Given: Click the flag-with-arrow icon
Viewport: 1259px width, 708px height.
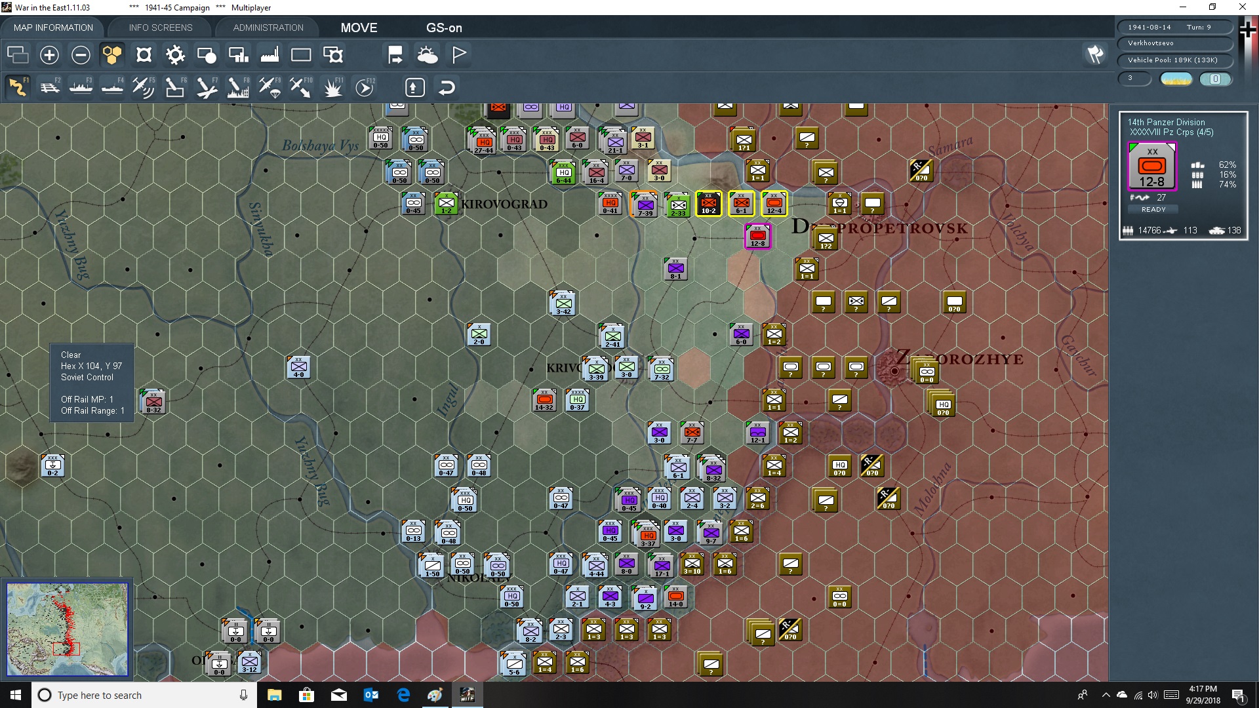Looking at the screenshot, I should 395,55.
